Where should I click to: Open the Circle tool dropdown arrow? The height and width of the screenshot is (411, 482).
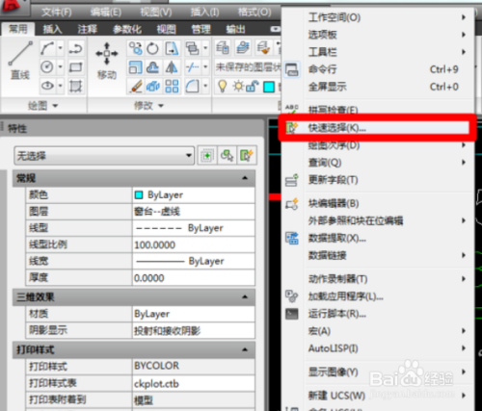[x=61, y=67]
